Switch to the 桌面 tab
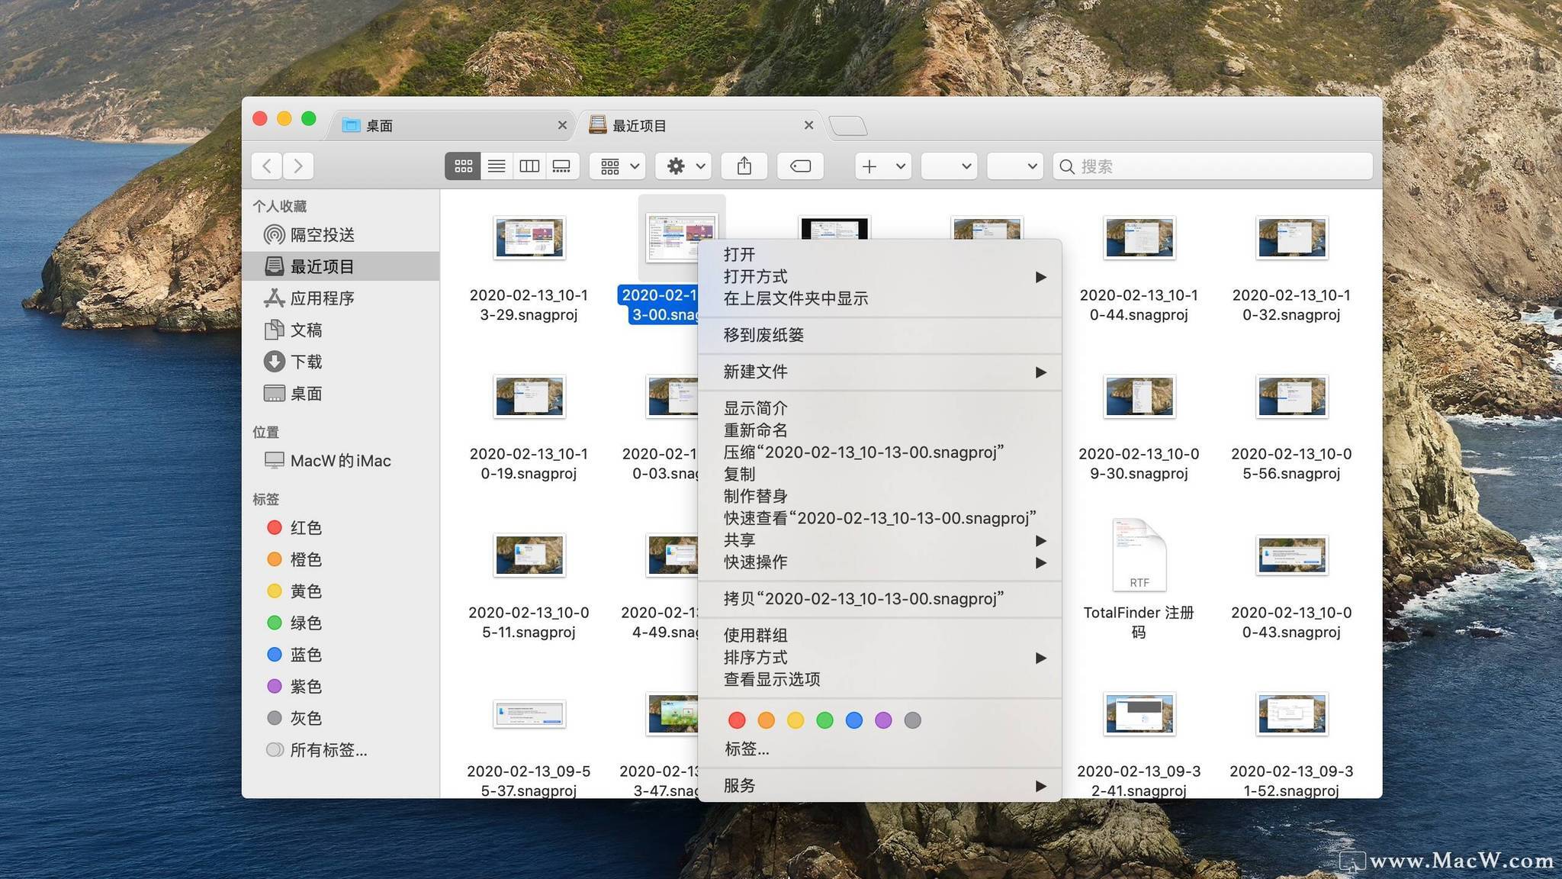The width and height of the screenshot is (1562, 879). (x=450, y=125)
